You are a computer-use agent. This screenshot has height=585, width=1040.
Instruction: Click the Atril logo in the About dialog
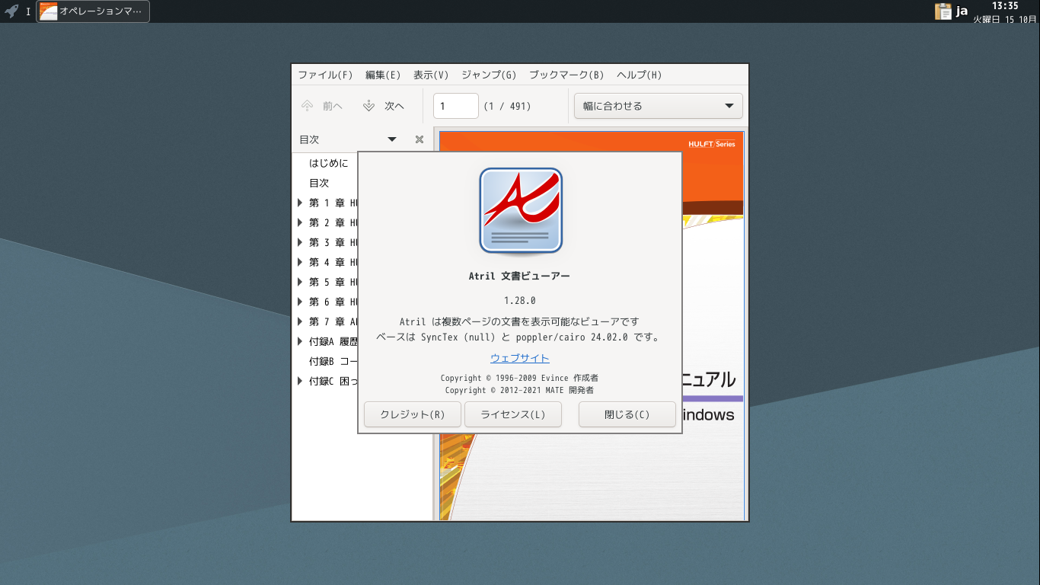[x=520, y=210]
